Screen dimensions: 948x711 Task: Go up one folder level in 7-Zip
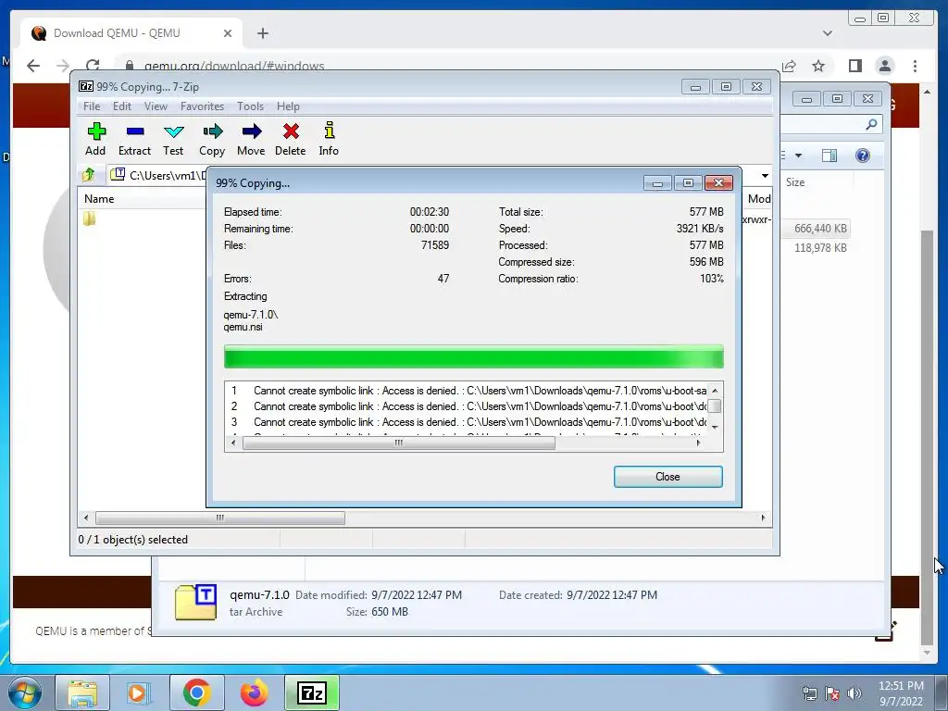pyautogui.click(x=89, y=175)
